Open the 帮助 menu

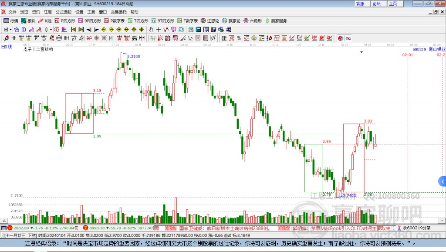click(x=134, y=12)
